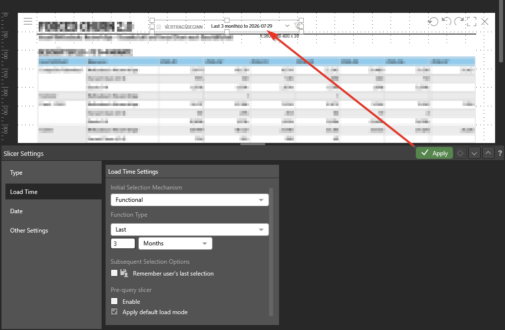This screenshot has height=330, width=505.
Task: Click the Load Time Settings header
Action: tap(192, 172)
